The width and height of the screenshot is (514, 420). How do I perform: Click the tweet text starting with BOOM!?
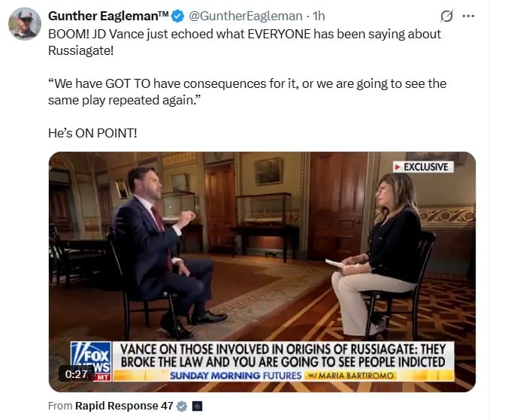(x=244, y=42)
